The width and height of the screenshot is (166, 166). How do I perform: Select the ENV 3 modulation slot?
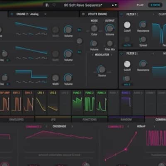pyautogui.click(x=29, y=103)
